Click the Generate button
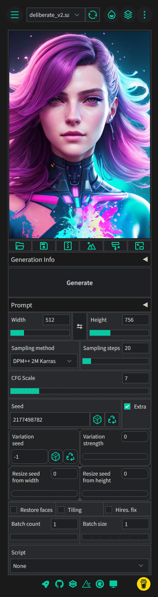Screen dimensions: 158x597 click(x=80, y=282)
